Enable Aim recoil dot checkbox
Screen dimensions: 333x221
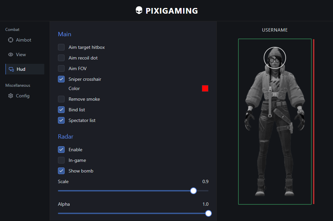tap(61, 58)
